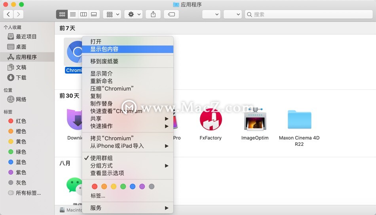The width and height of the screenshot is (376, 215).
Task: Apply the blue tag in context menu
Action: 133,187
